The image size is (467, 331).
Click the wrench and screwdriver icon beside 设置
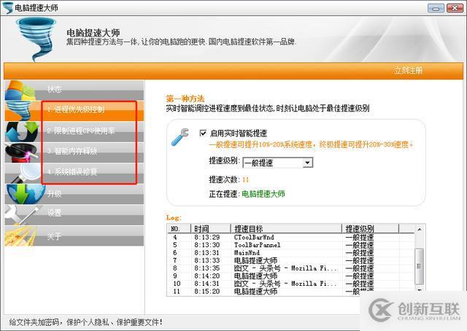(x=23, y=214)
